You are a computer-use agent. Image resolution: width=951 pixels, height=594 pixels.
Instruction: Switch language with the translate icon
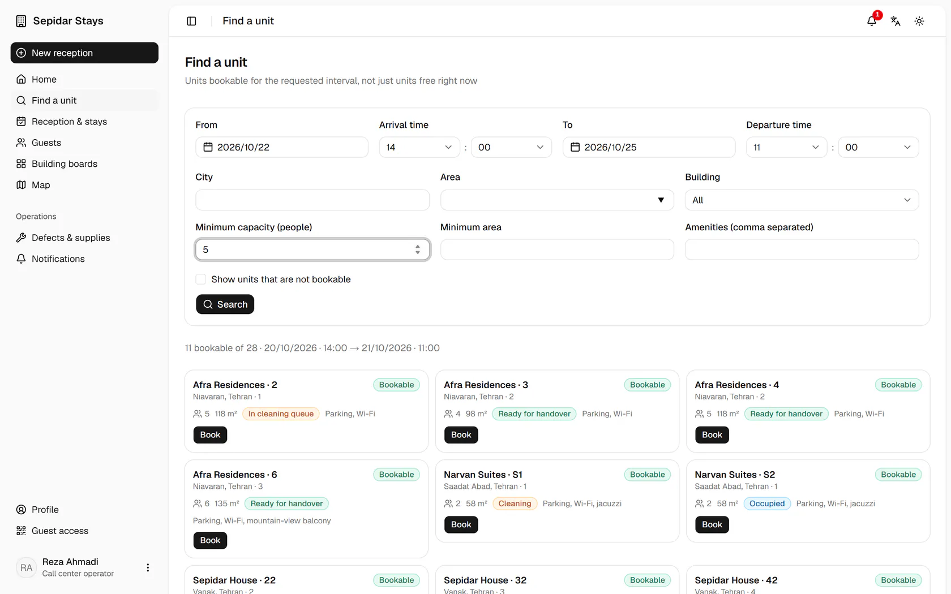(x=896, y=21)
